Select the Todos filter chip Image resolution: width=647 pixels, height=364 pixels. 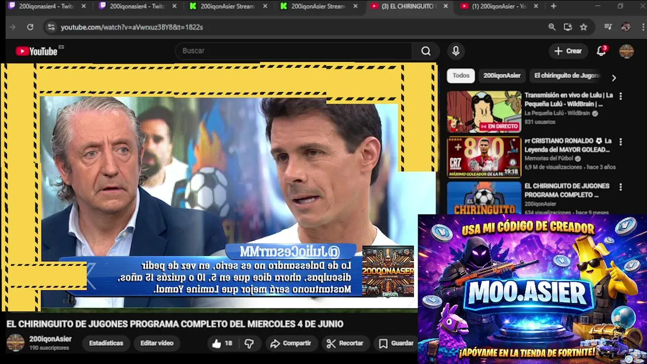click(461, 75)
